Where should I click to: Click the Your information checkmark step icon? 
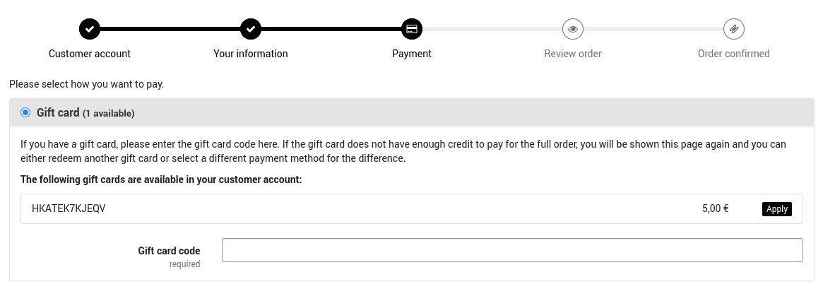click(x=251, y=30)
